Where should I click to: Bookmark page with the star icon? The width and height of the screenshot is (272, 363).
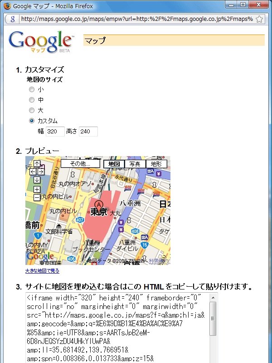point(259,19)
